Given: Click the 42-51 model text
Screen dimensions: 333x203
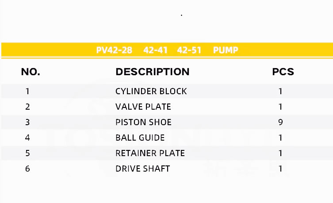Looking at the screenshot, I should click(189, 50).
